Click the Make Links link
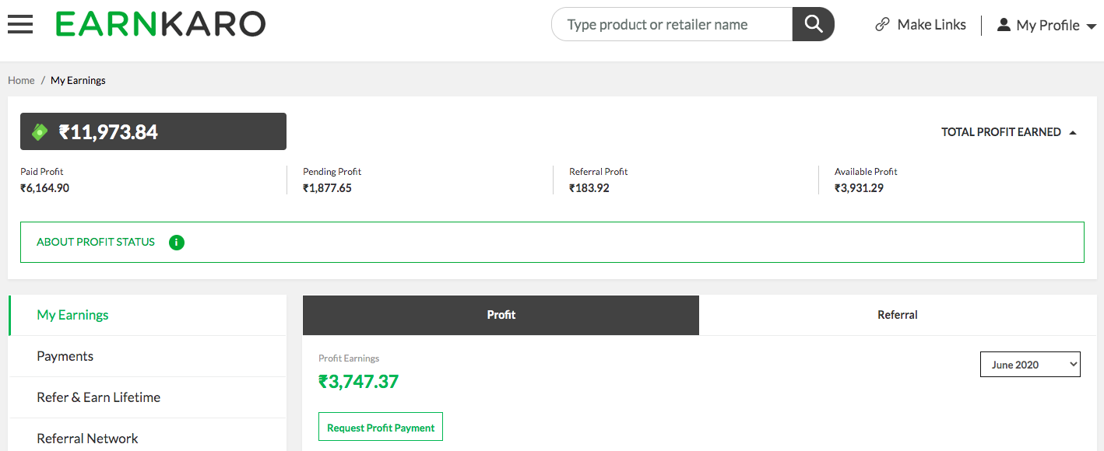This screenshot has height=451, width=1104. tap(931, 25)
